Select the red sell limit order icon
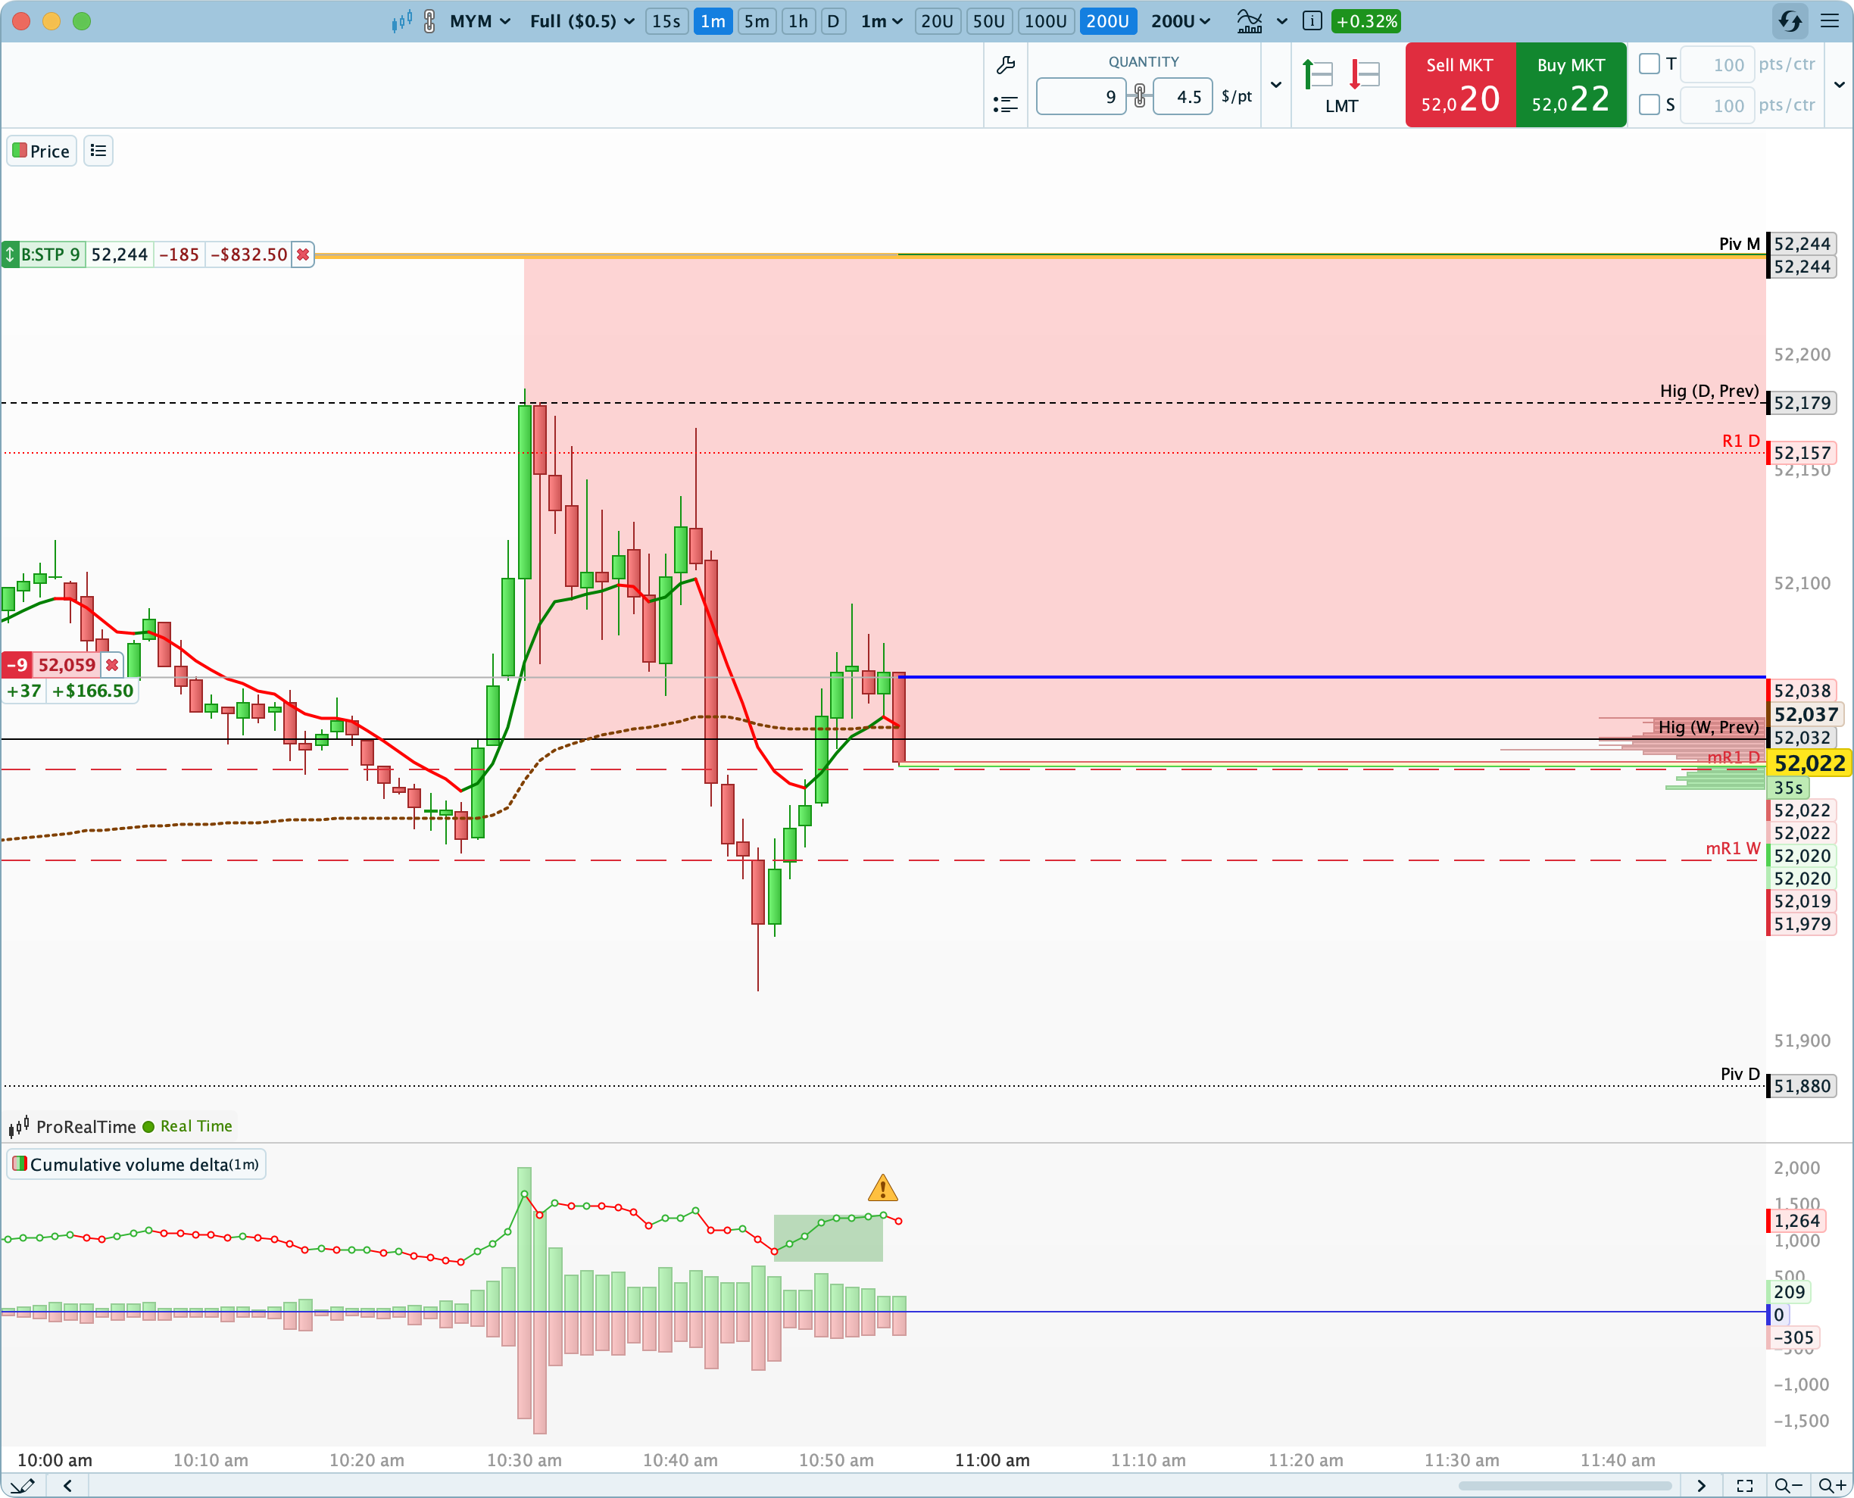The height and width of the screenshot is (1498, 1854). [1365, 75]
